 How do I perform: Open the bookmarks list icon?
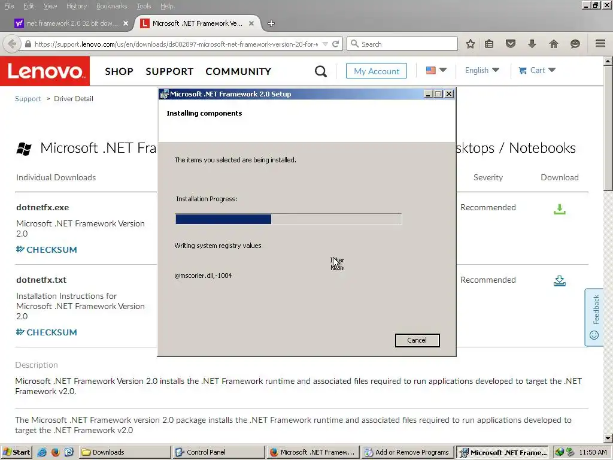tap(489, 44)
